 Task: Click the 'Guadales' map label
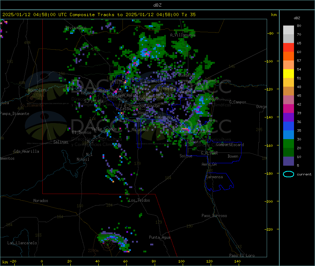pos(187,75)
